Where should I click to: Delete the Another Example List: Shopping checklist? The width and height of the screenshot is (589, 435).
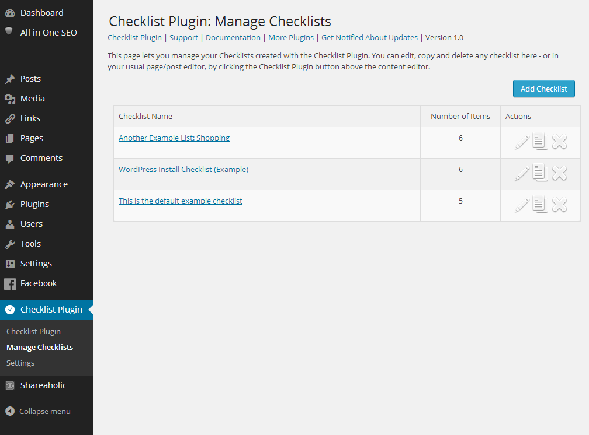point(559,141)
